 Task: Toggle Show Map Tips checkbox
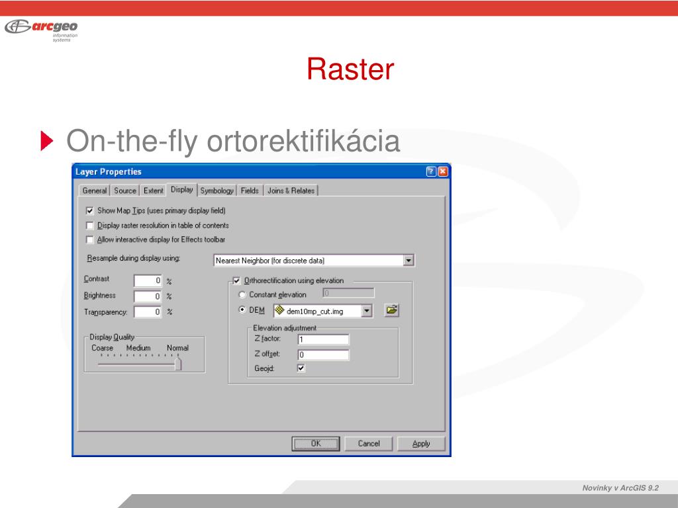89,211
